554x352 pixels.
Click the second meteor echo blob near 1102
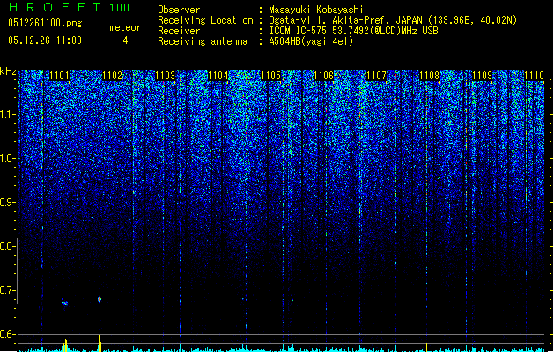coord(100,299)
